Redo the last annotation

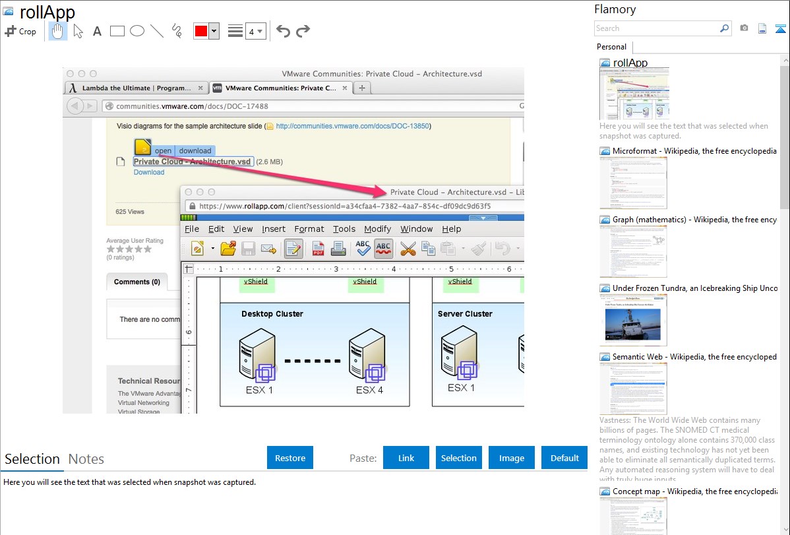pyautogui.click(x=303, y=31)
